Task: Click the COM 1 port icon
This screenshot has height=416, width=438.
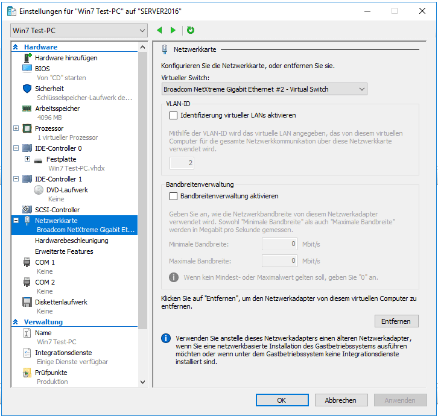Action: coord(27,262)
